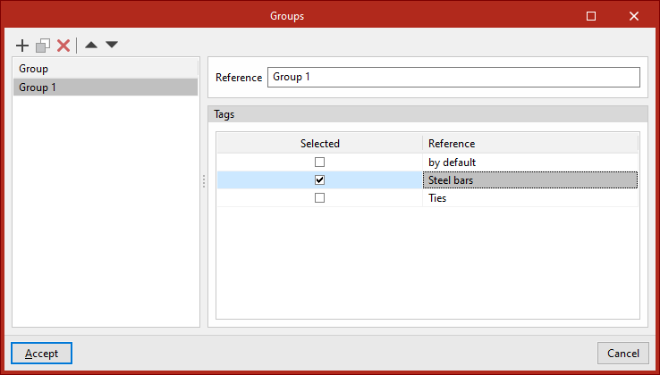Close the Groups dialog window
This screenshot has width=660, height=375.
633,15
